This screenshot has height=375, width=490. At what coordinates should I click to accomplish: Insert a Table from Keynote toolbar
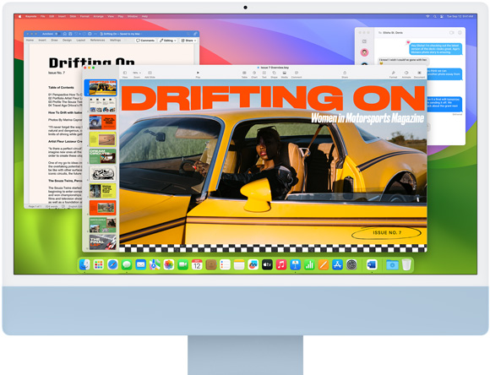coord(244,74)
